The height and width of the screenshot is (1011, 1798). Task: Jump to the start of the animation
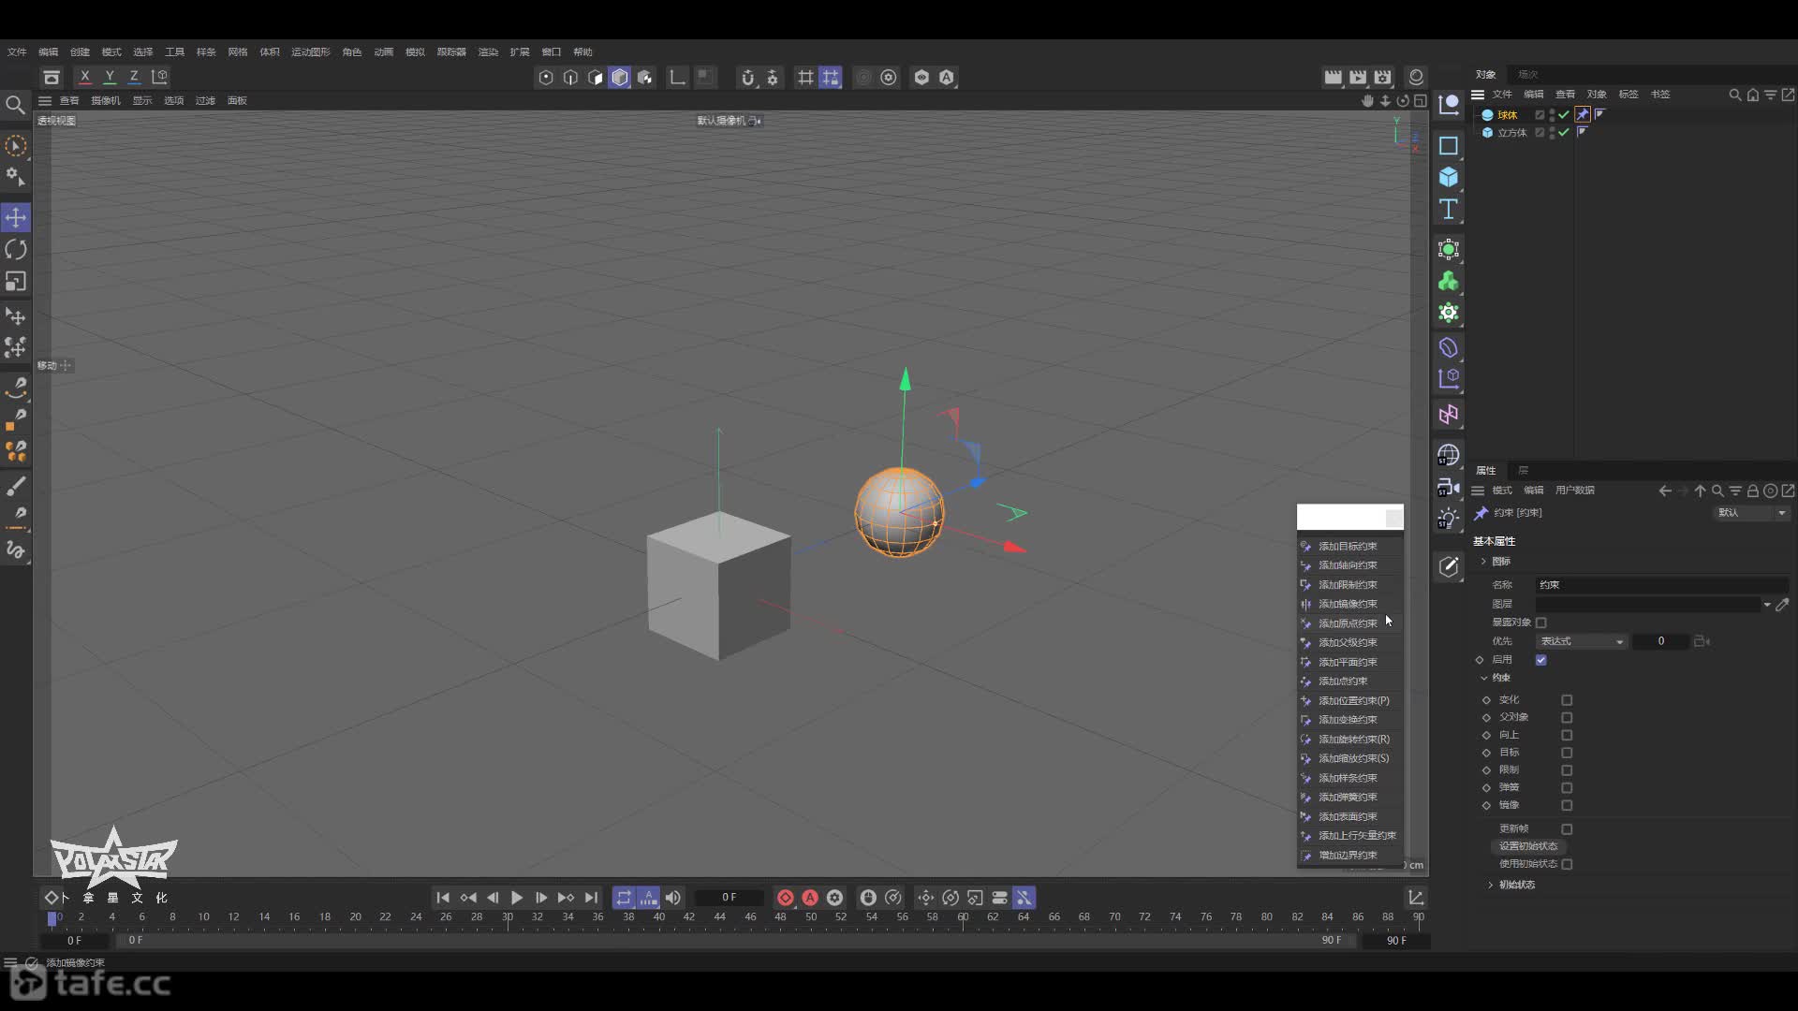point(443,898)
